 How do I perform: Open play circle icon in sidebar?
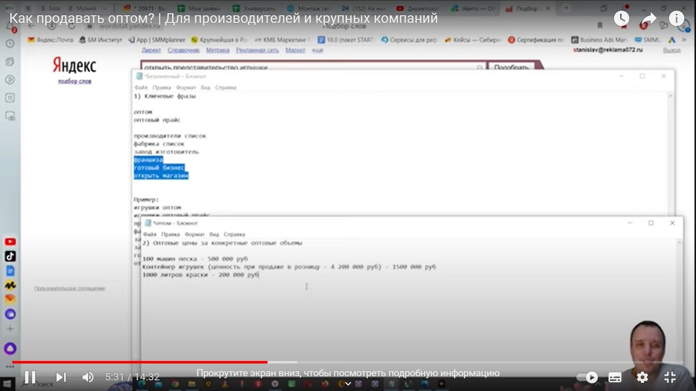[10, 79]
